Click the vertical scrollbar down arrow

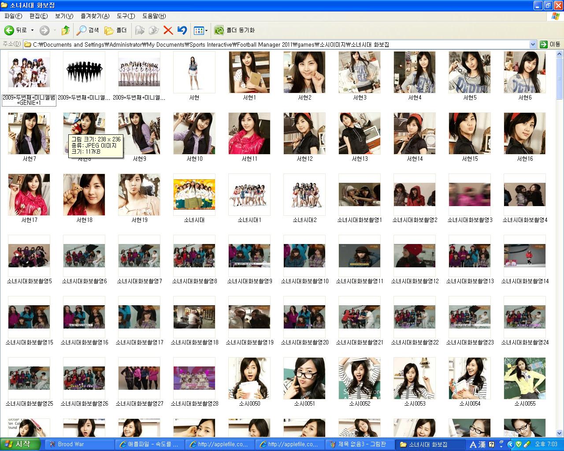tap(560, 433)
